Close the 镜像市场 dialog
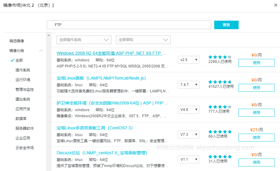This screenshot has height=171, width=280. 275,5
